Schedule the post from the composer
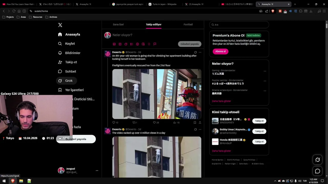This screenshot has width=328, height=184. (x=143, y=44)
